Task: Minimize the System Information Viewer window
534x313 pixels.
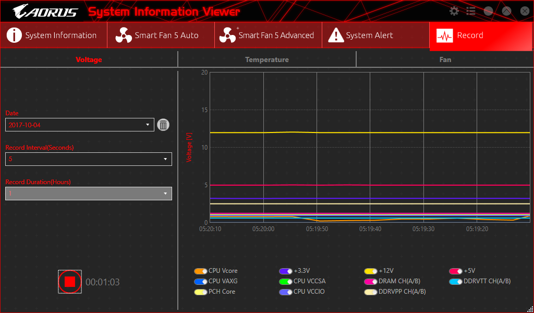Action: click(488, 11)
